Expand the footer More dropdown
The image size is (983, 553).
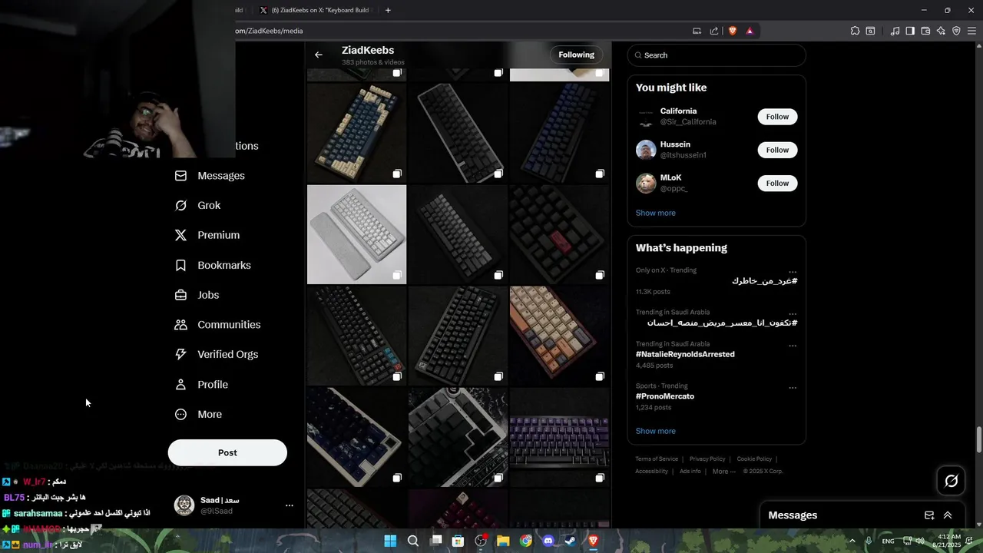click(x=723, y=472)
